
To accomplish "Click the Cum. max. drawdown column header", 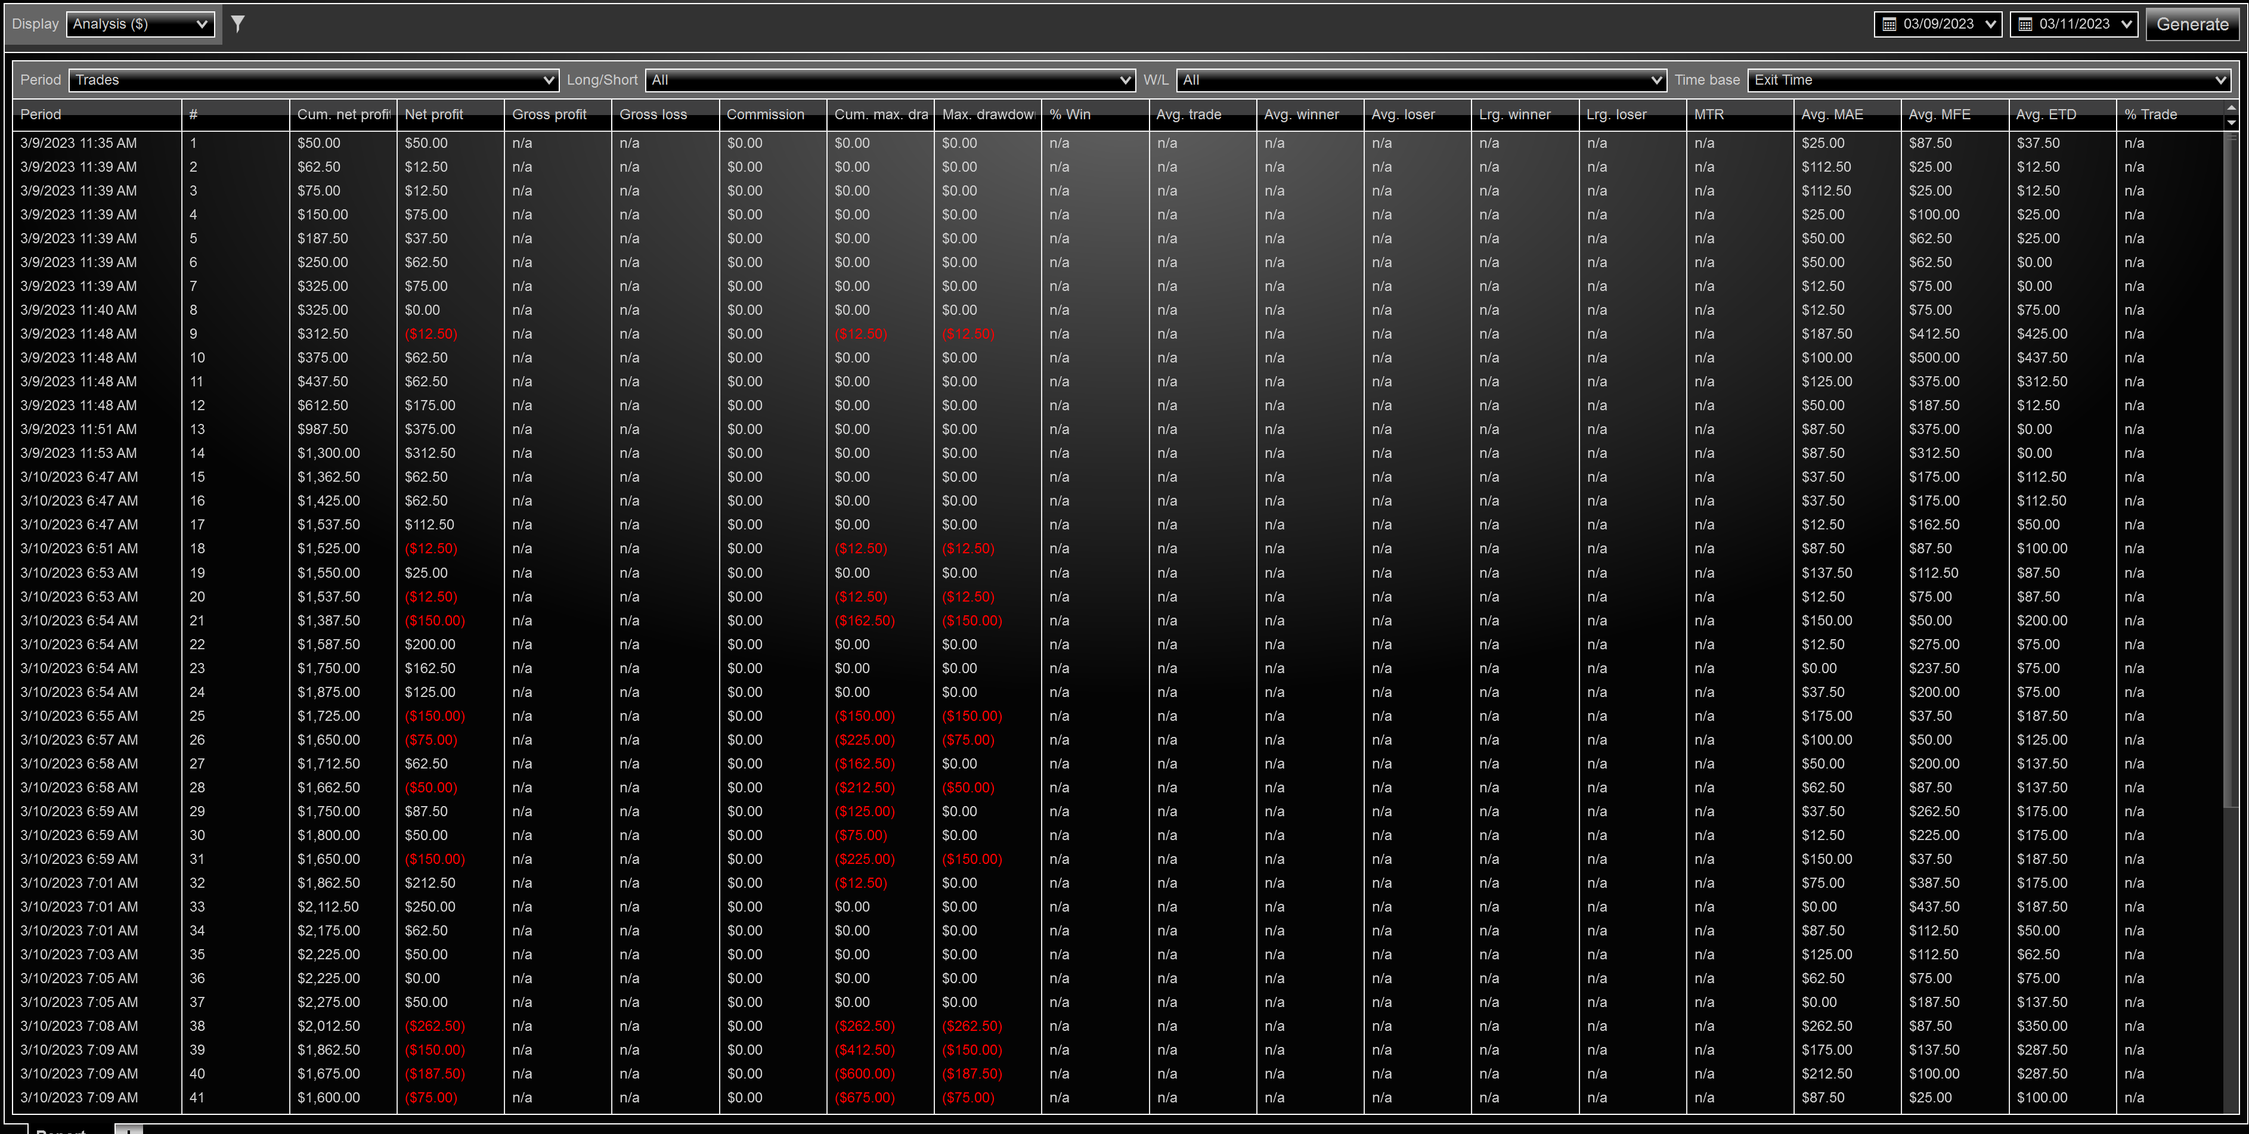I will click(x=880, y=114).
